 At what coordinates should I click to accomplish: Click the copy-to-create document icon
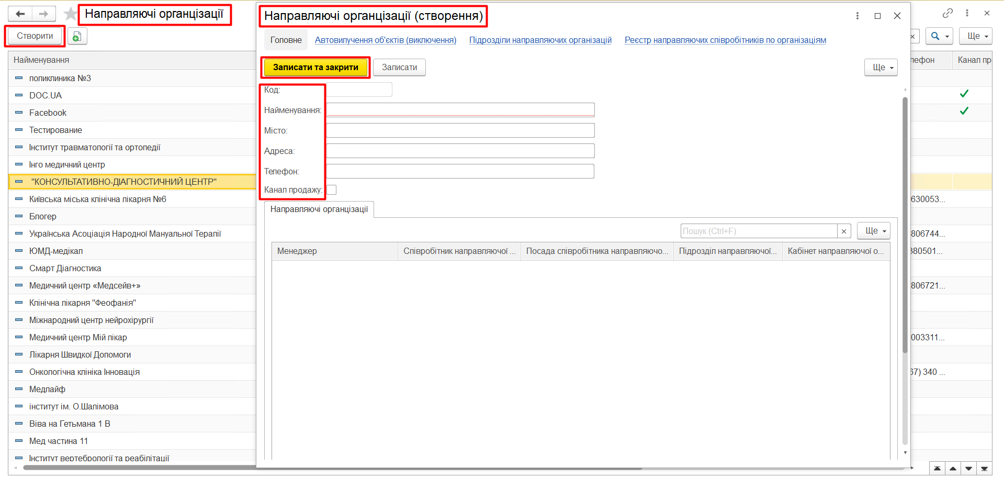pos(77,36)
